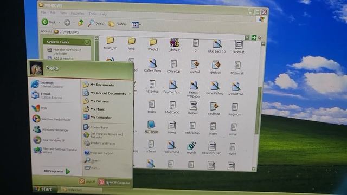
Task: Click the Log Off button
Action: 87,181
